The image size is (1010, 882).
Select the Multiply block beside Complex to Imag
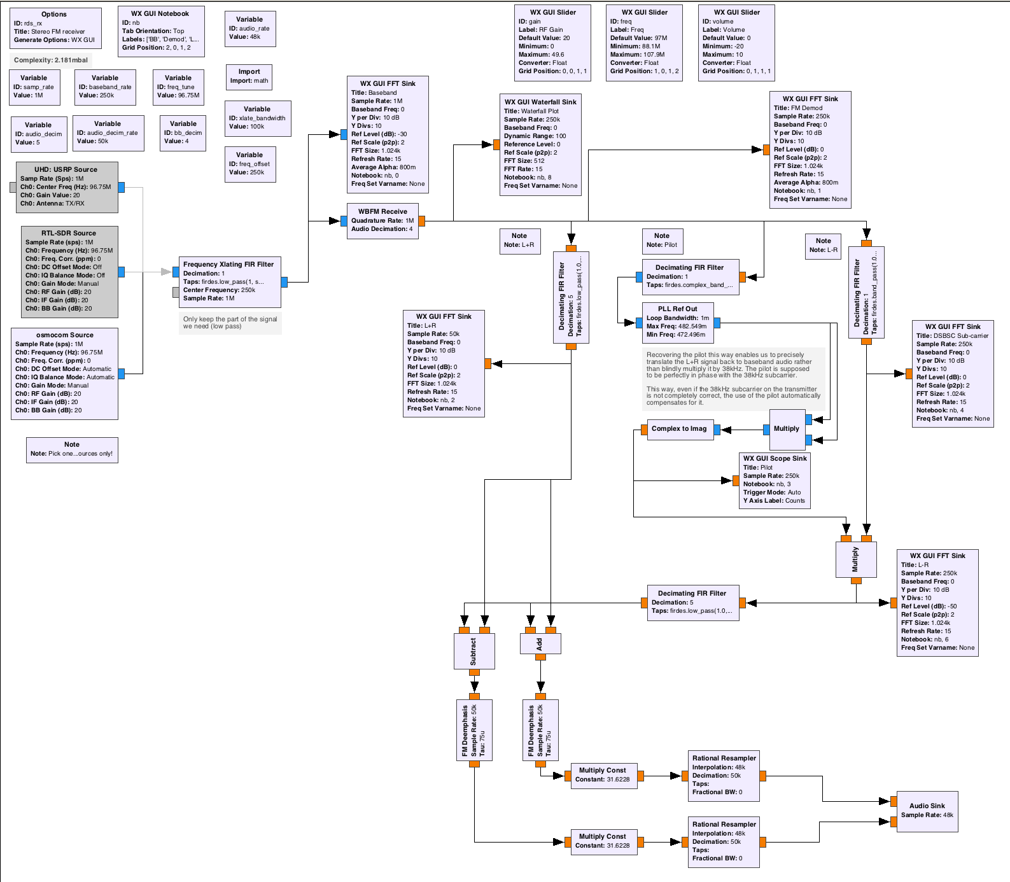pos(787,430)
